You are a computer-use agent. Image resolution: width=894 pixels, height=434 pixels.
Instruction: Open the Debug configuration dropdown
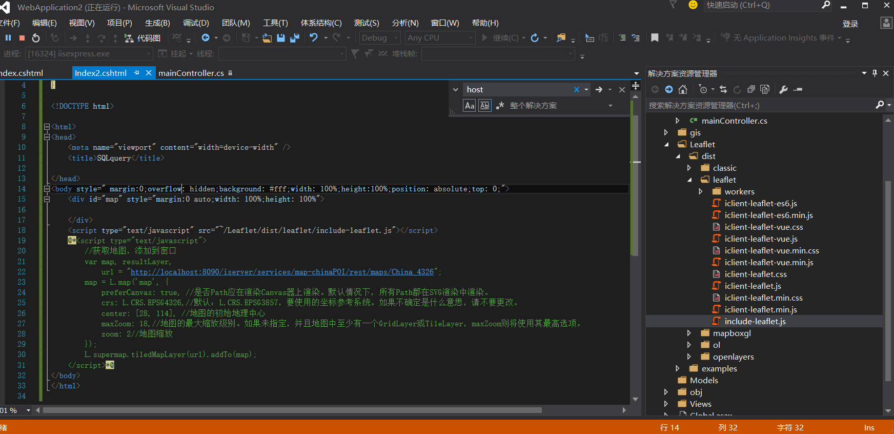[x=379, y=38]
